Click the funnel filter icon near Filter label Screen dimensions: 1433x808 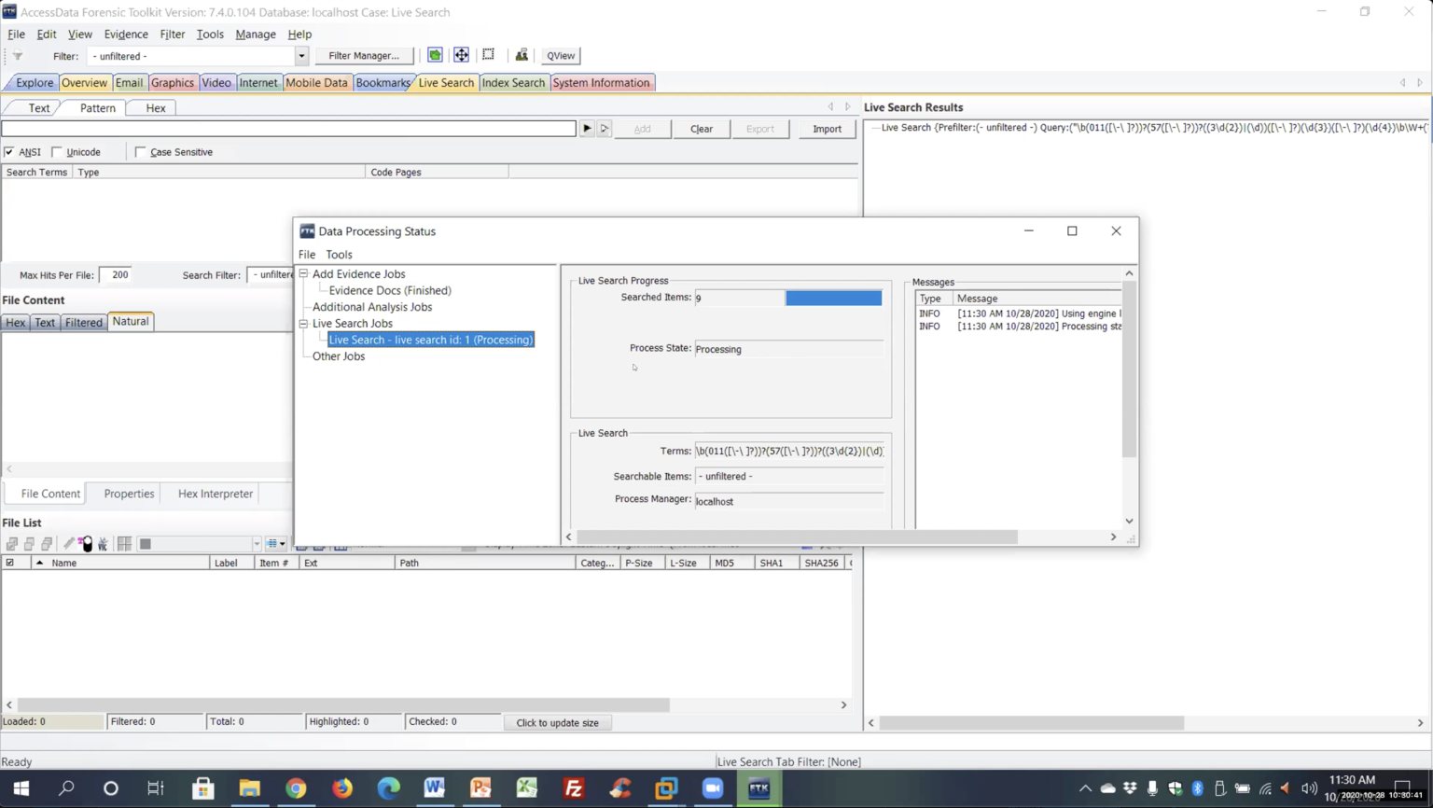(18, 56)
